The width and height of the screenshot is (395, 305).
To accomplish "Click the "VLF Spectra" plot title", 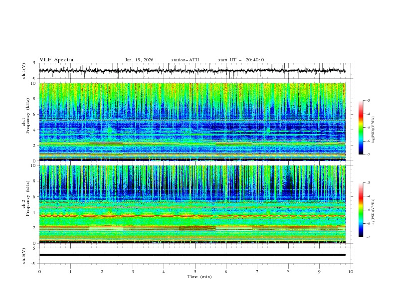I will coord(56,60).
